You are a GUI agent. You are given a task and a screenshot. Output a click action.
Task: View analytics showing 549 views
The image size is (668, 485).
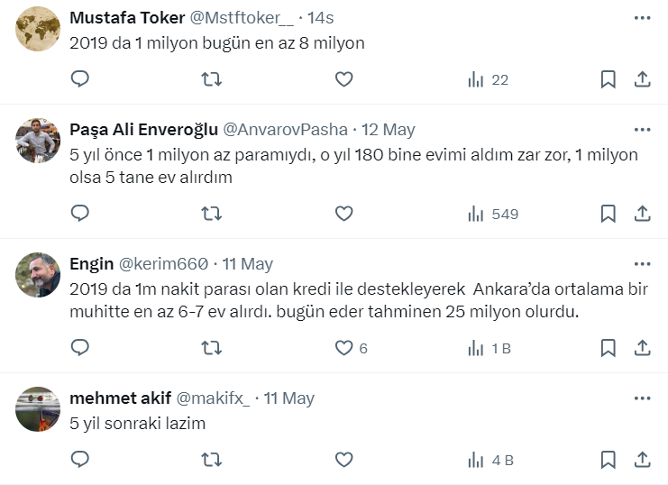493,214
